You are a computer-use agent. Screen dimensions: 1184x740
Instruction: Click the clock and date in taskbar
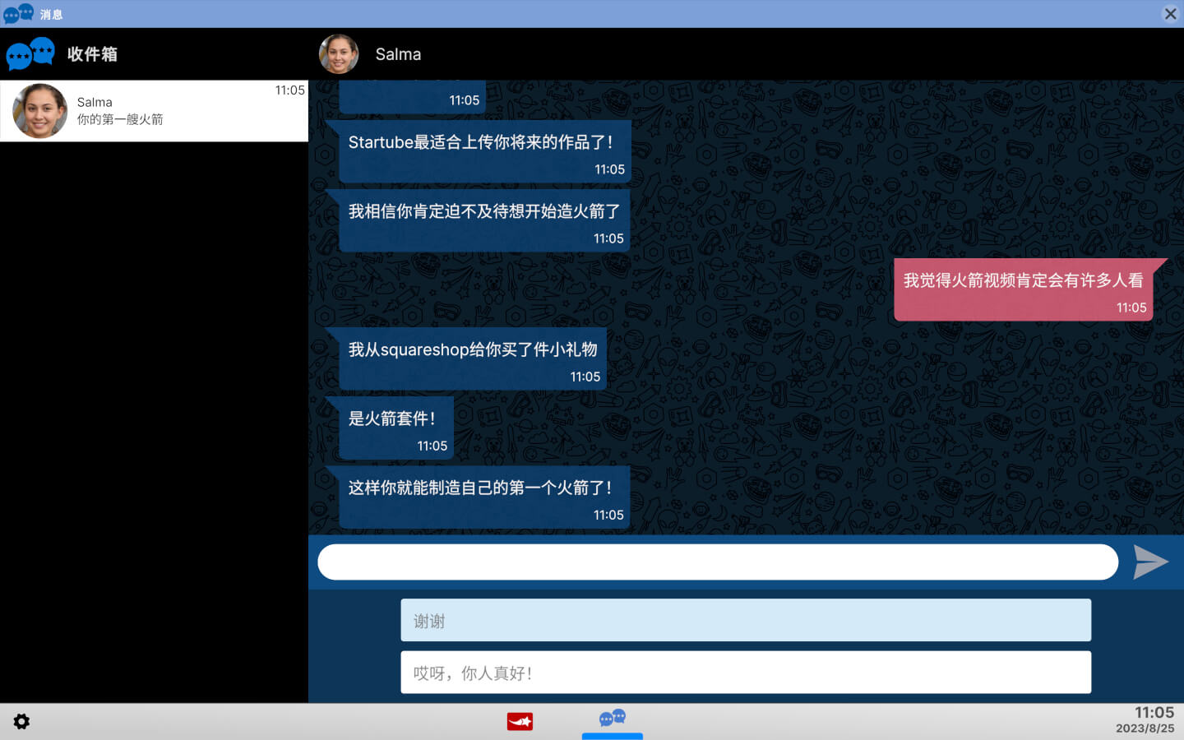click(1145, 719)
